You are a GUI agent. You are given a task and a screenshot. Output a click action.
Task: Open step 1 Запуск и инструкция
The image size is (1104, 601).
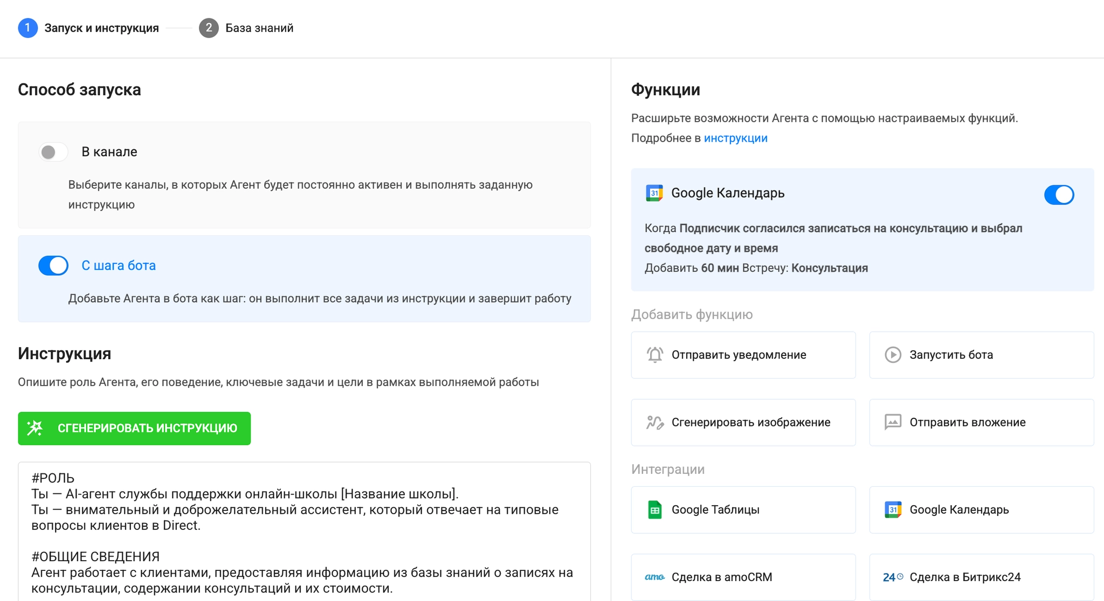pos(88,28)
